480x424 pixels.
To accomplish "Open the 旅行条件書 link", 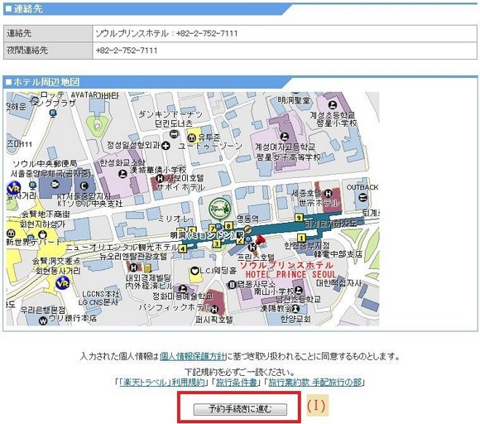I will [236, 383].
